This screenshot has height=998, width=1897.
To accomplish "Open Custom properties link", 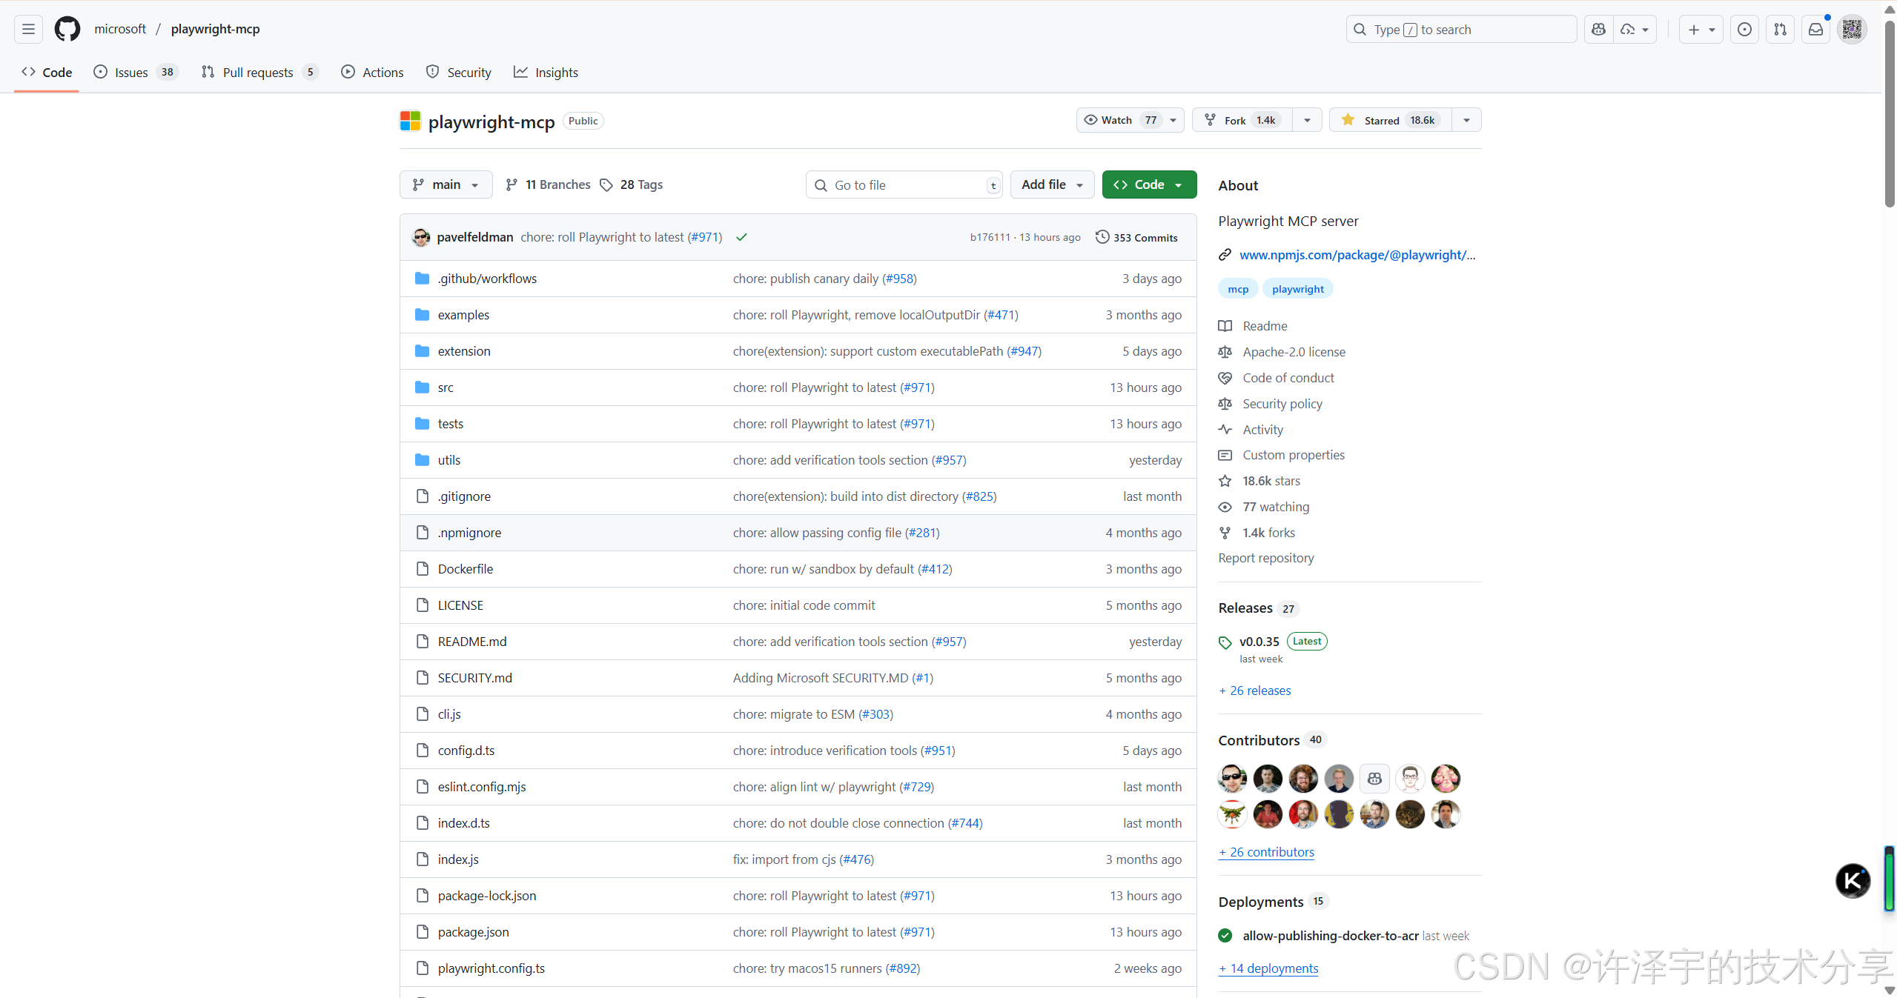I will click(1294, 455).
